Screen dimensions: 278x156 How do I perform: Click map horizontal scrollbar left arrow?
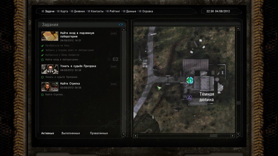click(135, 136)
